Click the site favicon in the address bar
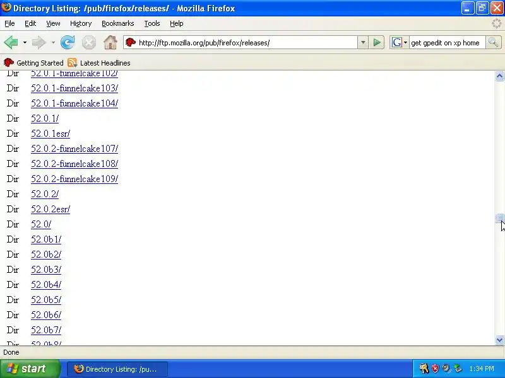 click(131, 42)
